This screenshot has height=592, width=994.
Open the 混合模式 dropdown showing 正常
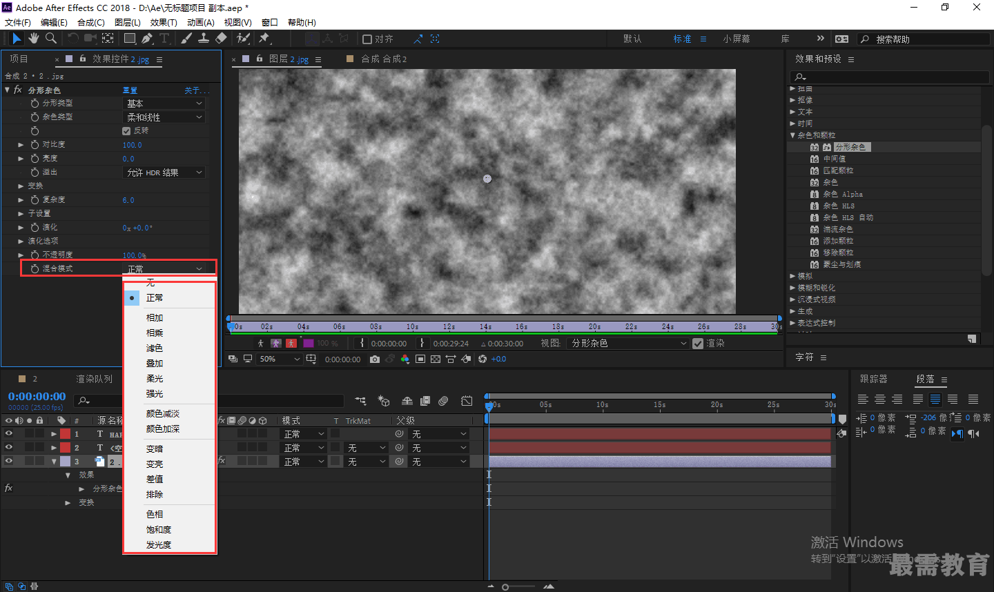tap(164, 268)
